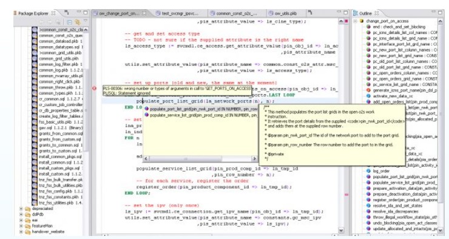
Task: Select common_dataload.pkb file
Action: (x=61, y=41)
